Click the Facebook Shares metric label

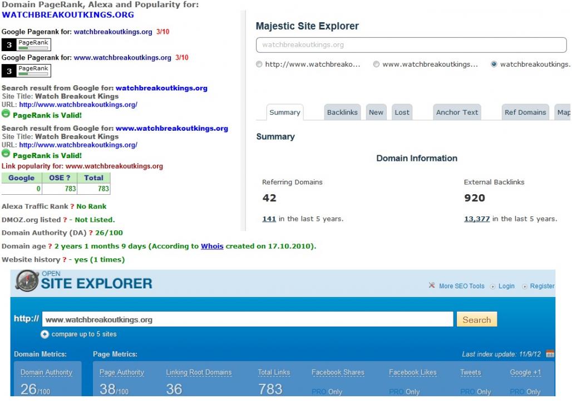[338, 372]
